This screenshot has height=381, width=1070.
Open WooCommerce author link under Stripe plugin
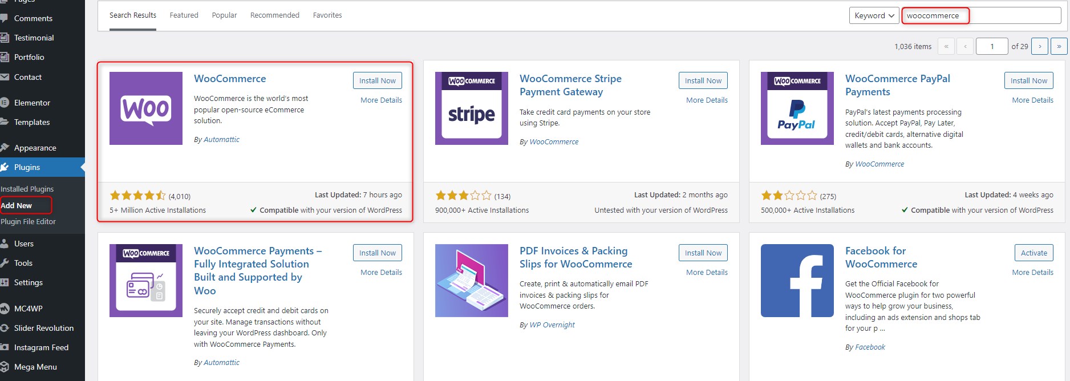pyautogui.click(x=554, y=141)
